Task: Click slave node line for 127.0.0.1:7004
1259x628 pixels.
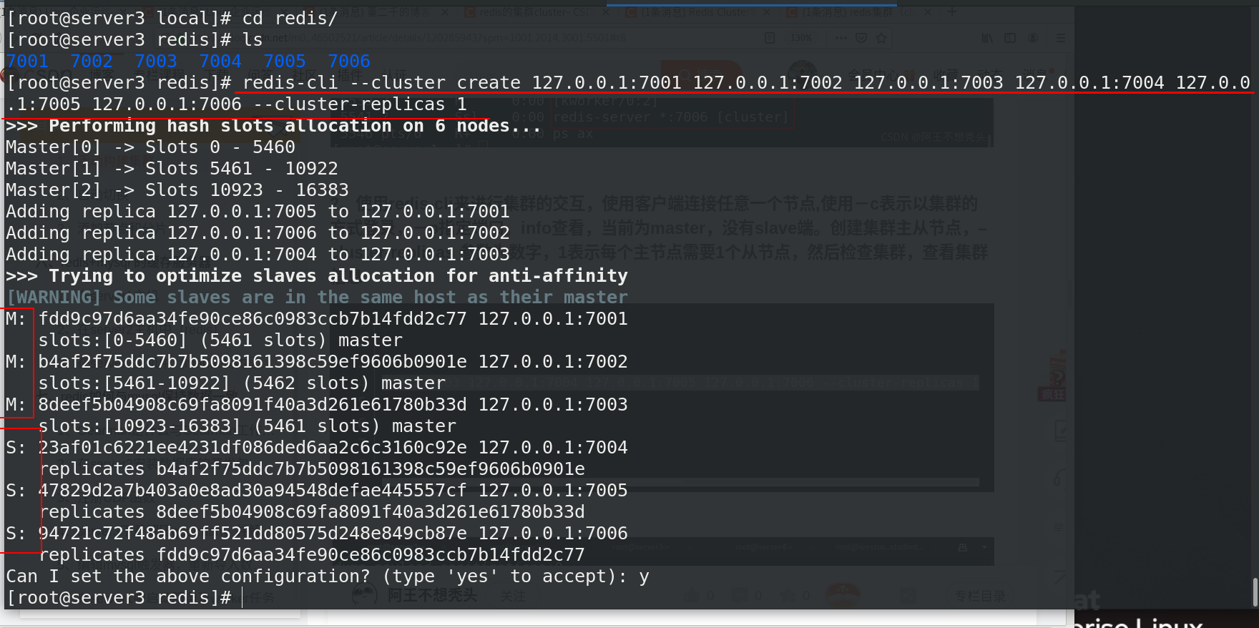Action: click(317, 448)
